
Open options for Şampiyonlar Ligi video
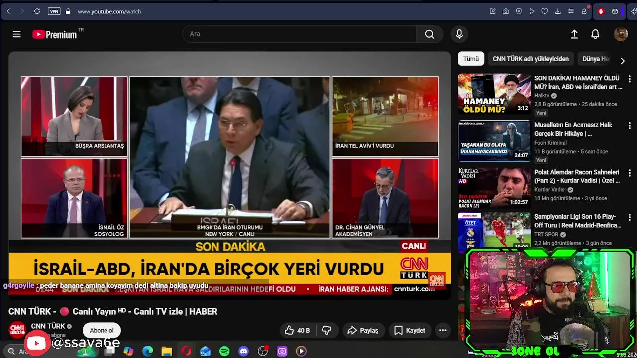tap(629, 218)
